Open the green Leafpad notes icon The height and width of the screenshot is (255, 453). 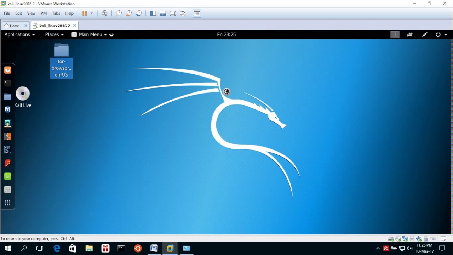(x=7, y=176)
